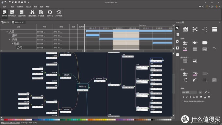Image resolution: width=222 pixels, height=125 pixels.
Task: Click the 2018-05-19 date header in Gantt timeline
Action: pyautogui.click(x=119, y=28)
